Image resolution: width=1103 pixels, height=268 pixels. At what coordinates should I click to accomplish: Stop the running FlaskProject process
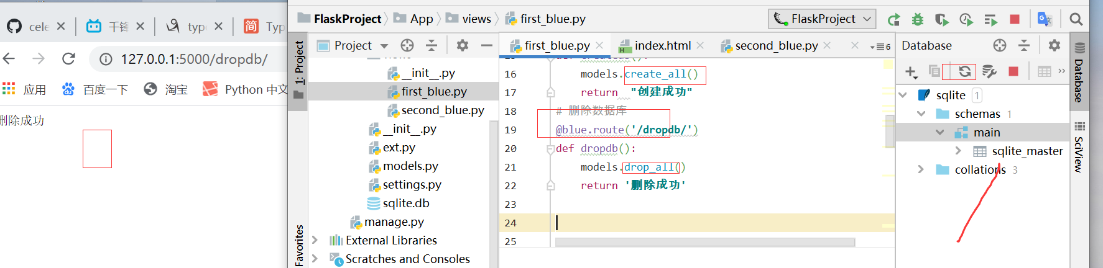tap(1015, 20)
